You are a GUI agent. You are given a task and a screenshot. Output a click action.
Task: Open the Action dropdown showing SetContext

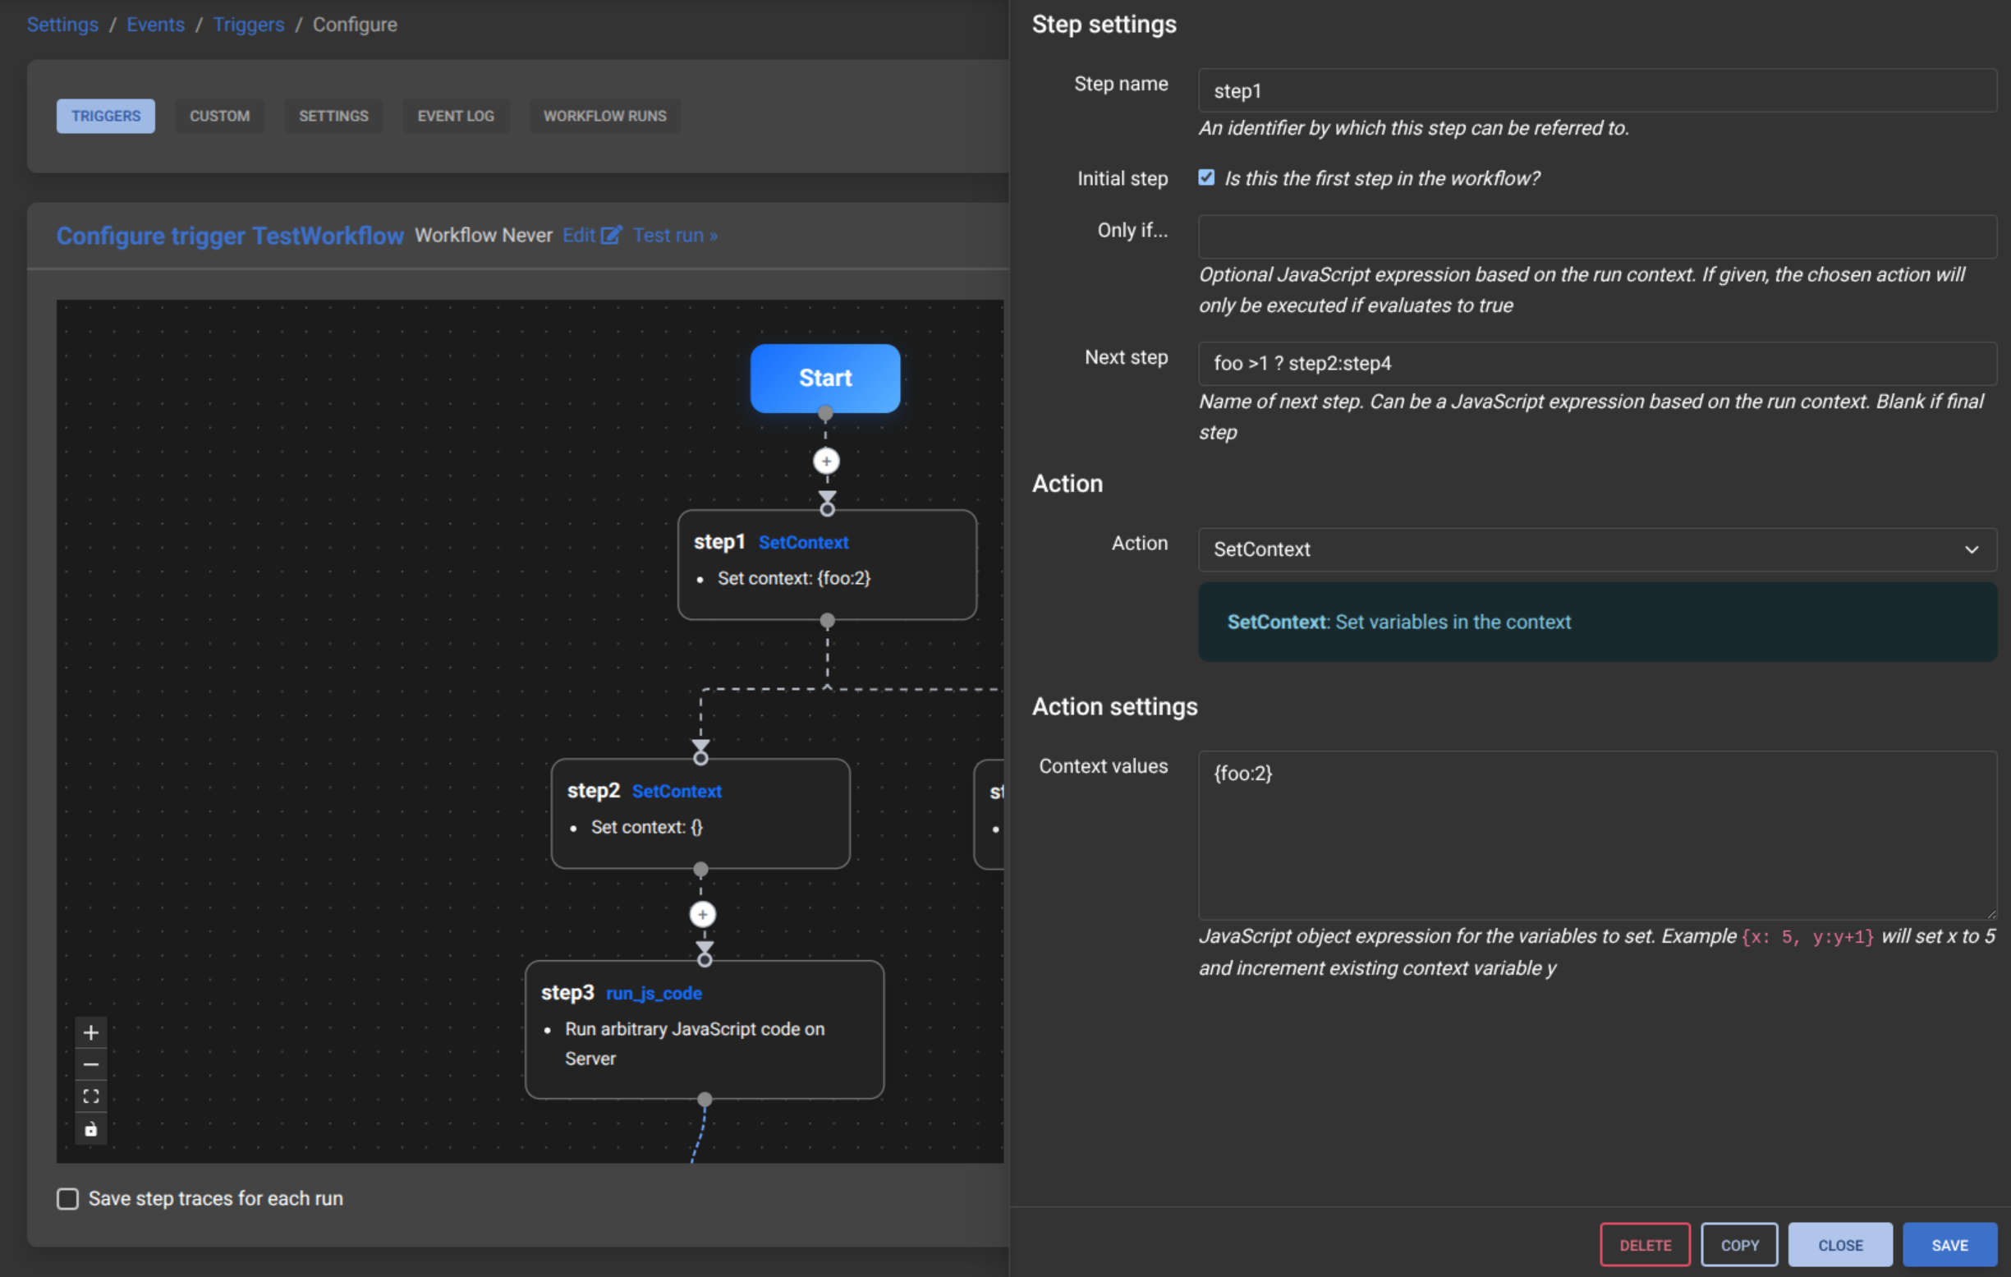pos(1597,549)
